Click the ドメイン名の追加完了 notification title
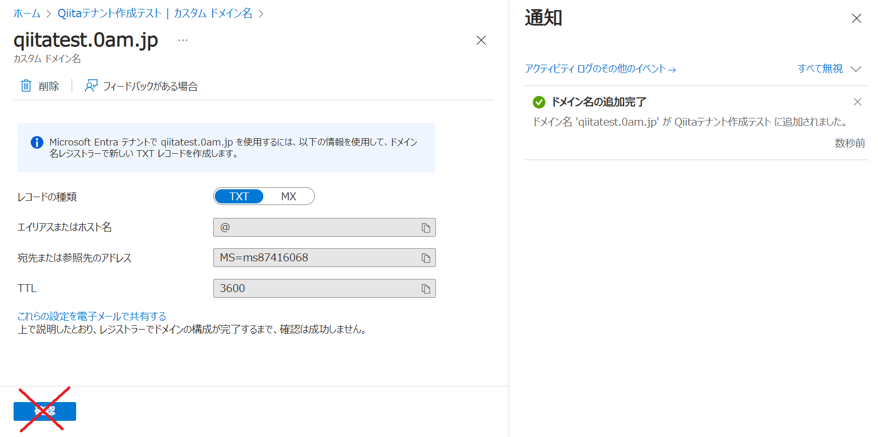 click(599, 102)
